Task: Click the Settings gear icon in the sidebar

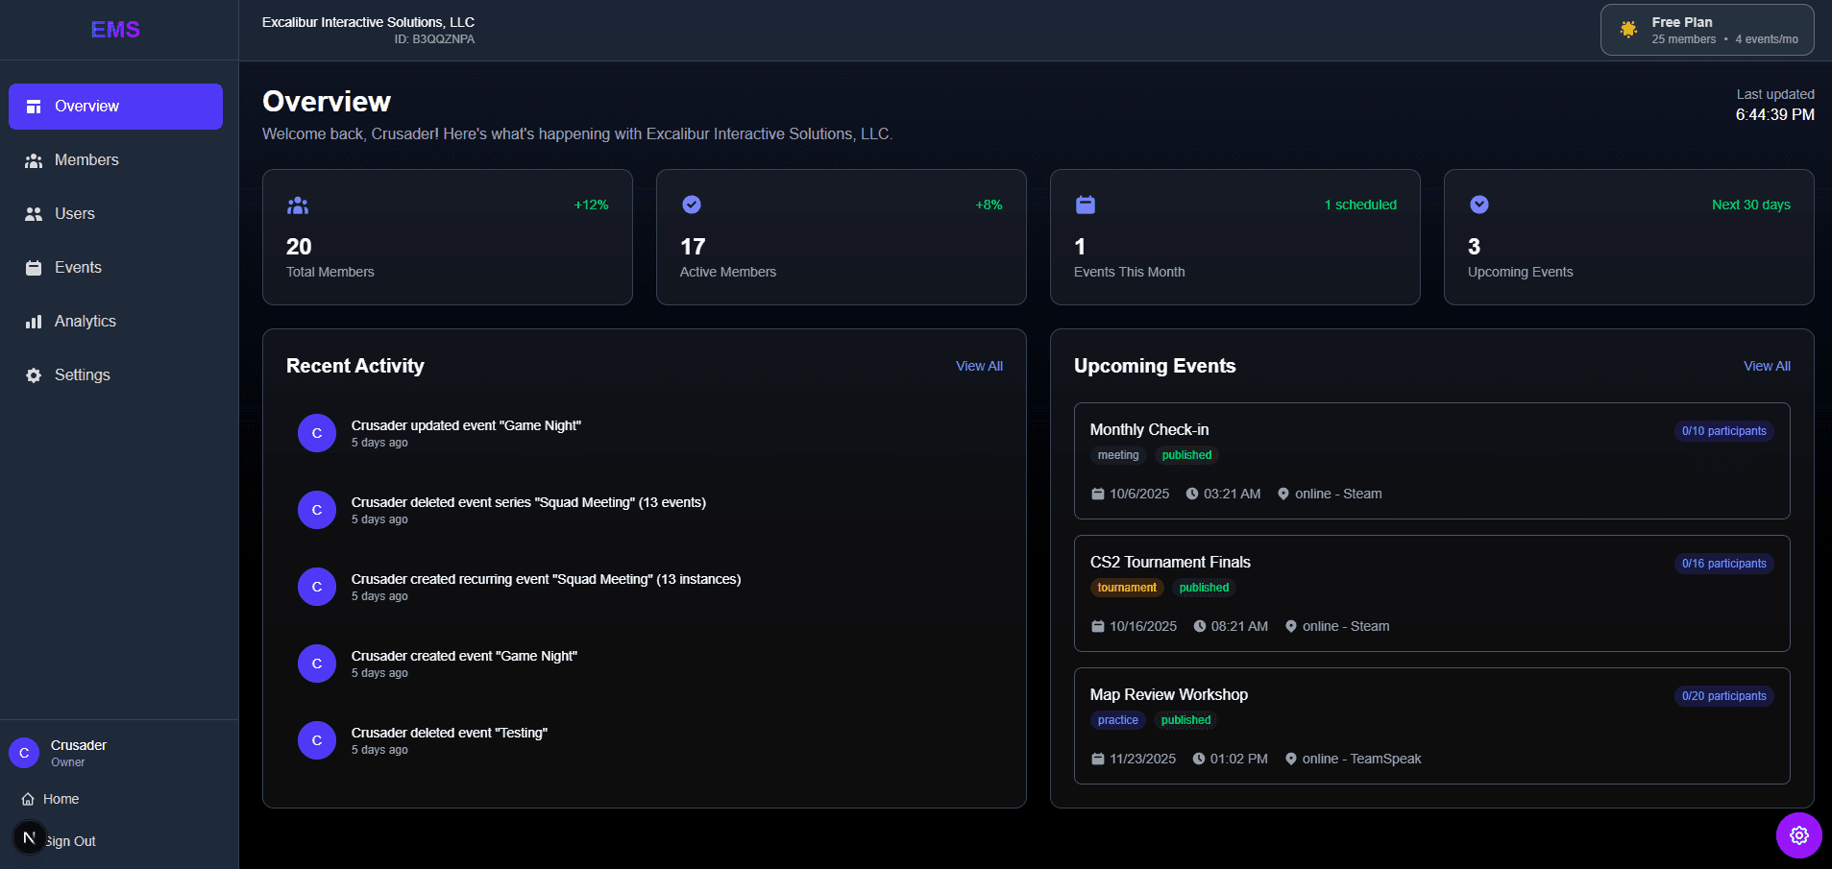Action: (34, 374)
